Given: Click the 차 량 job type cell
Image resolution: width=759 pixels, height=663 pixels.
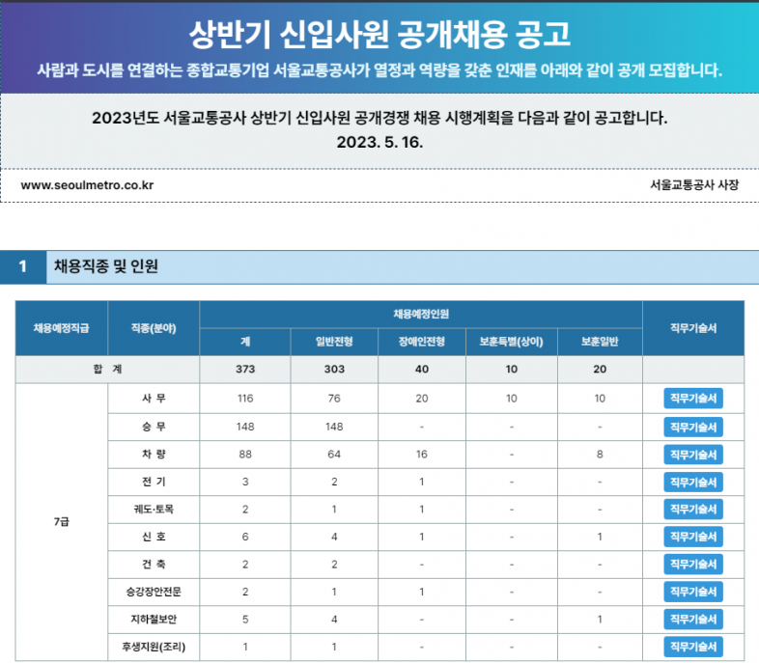Looking at the screenshot, I should pyautogui.click(x=154, y=455).
